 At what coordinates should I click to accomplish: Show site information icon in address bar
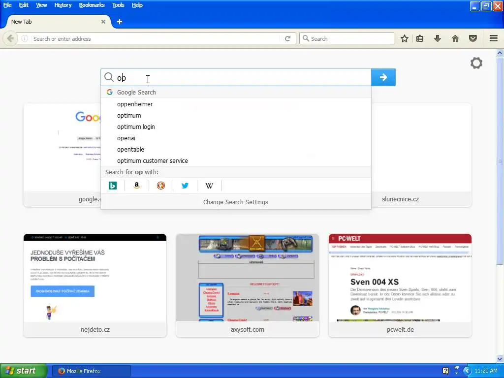pos(25,38)
